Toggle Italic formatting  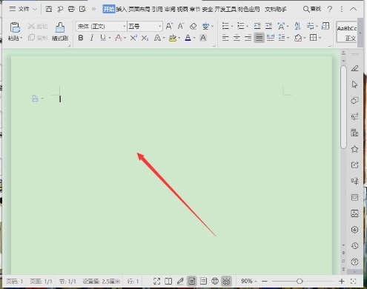(x=92, y=38)
